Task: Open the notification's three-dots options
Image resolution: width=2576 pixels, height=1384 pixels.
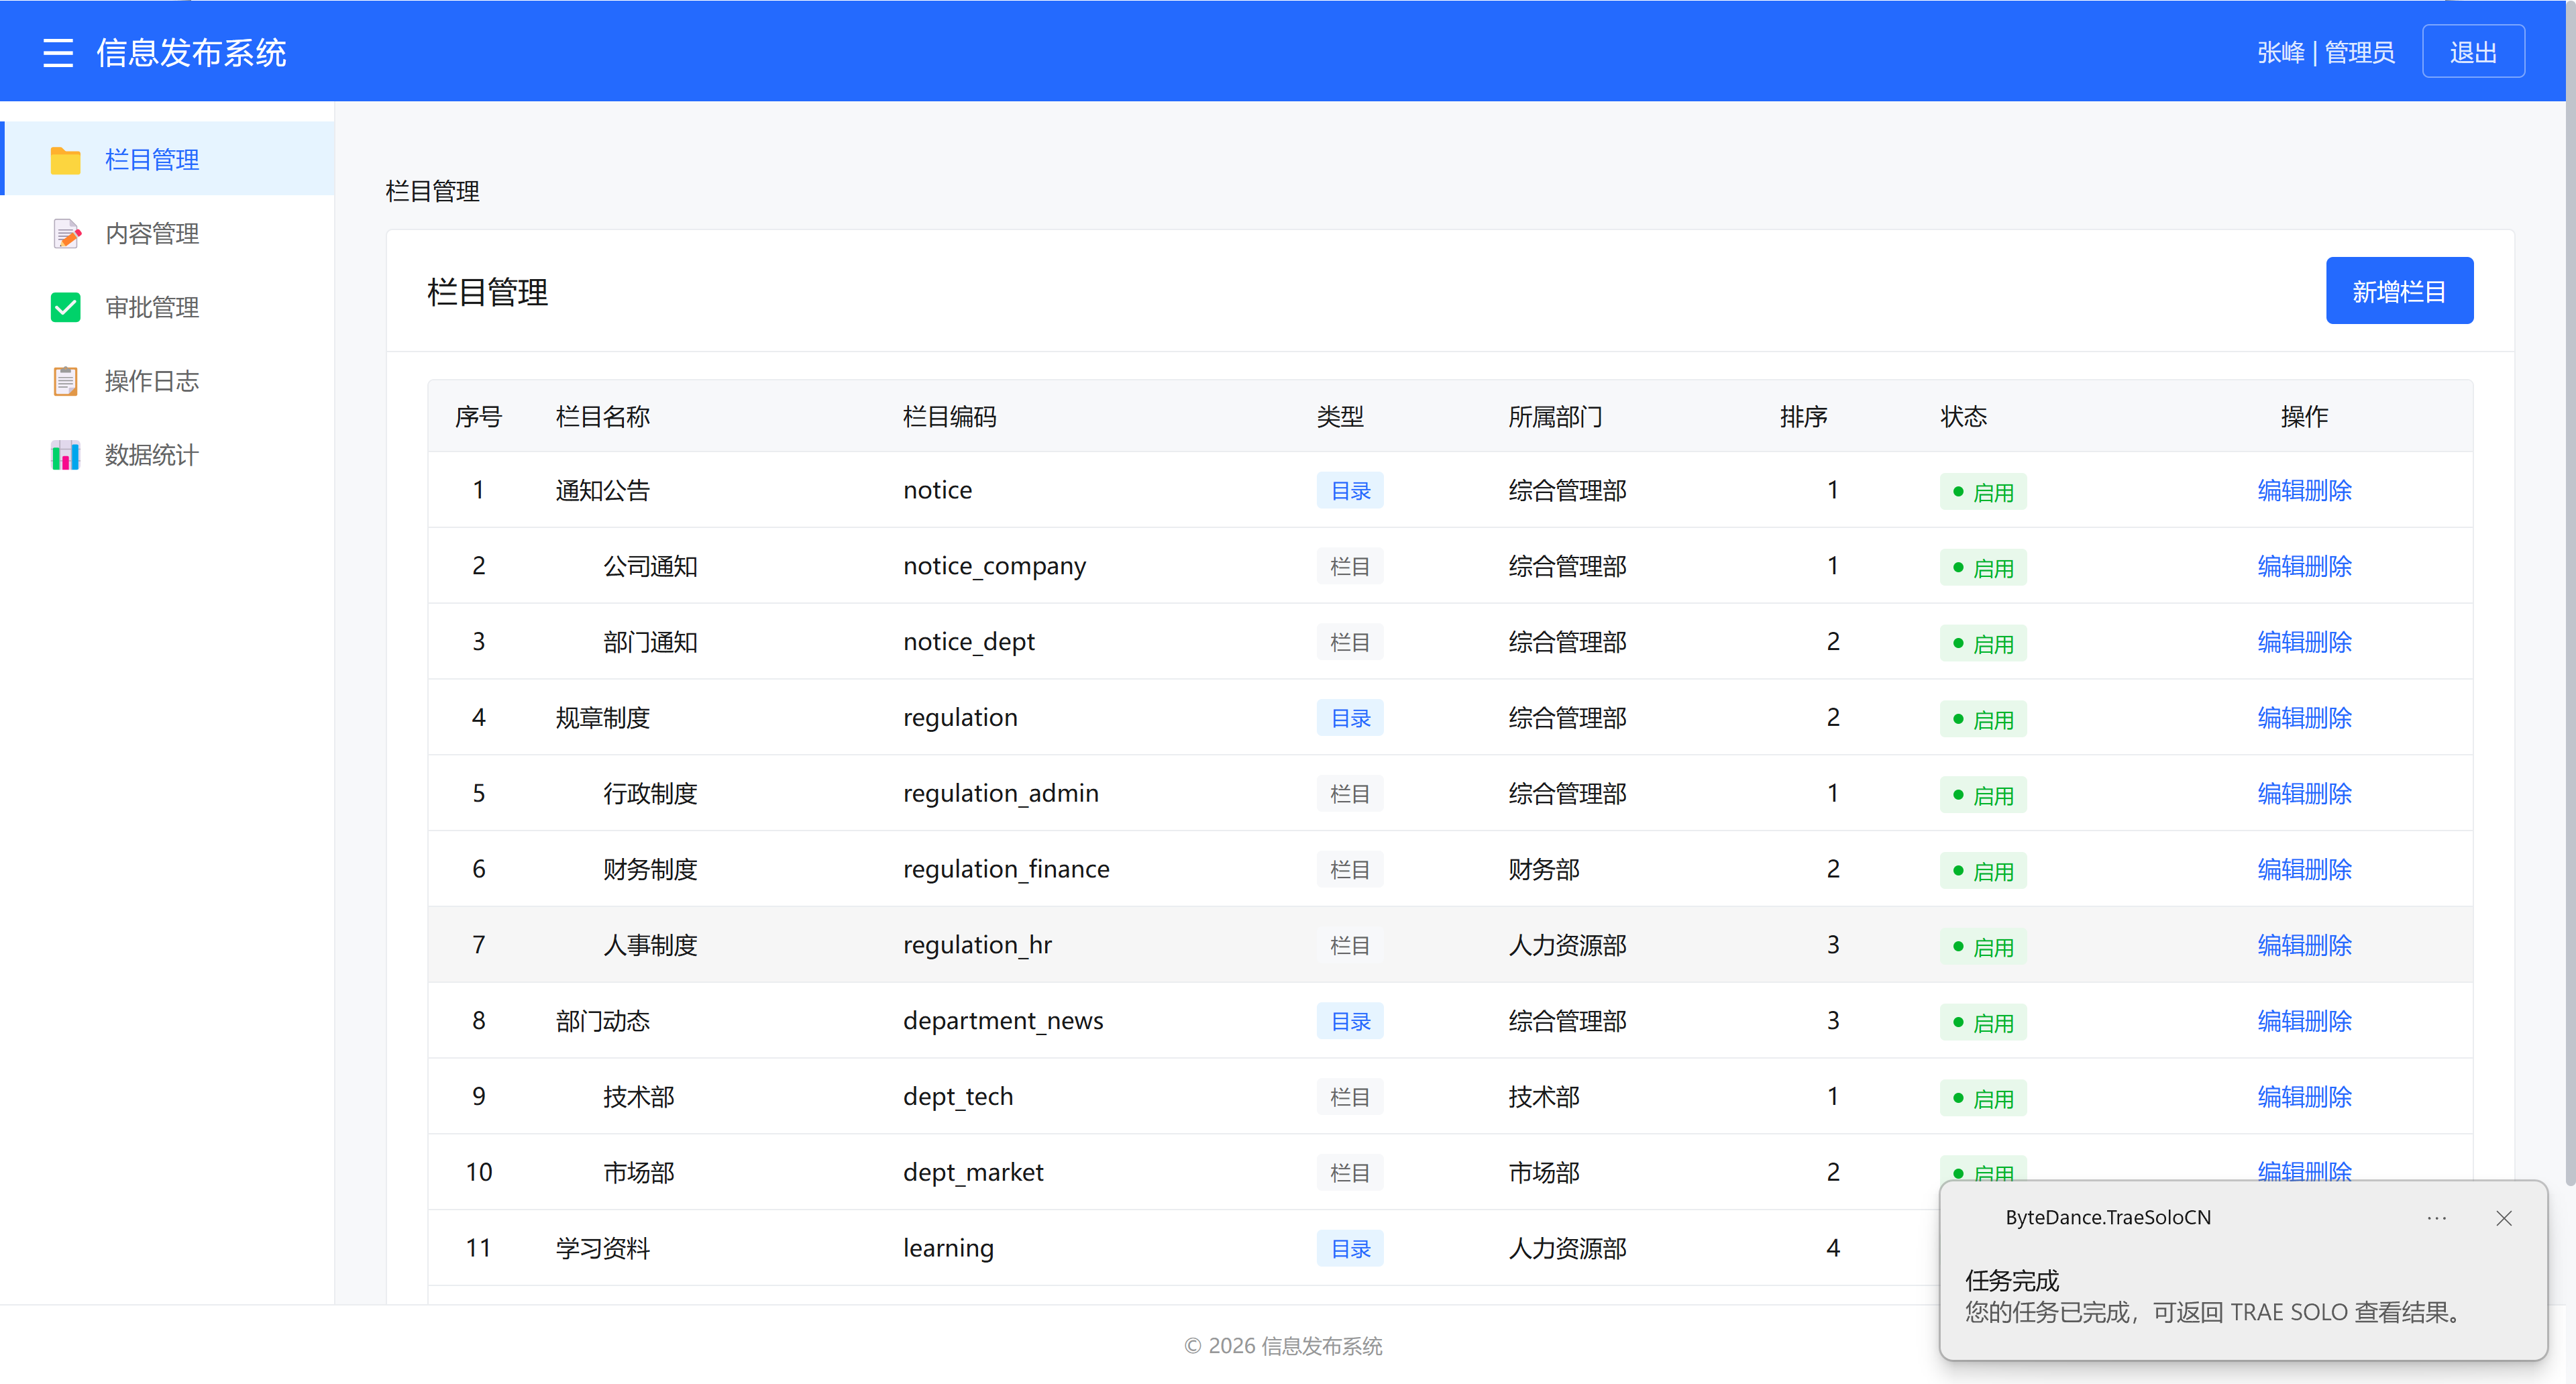Action: [2436, 1218]
